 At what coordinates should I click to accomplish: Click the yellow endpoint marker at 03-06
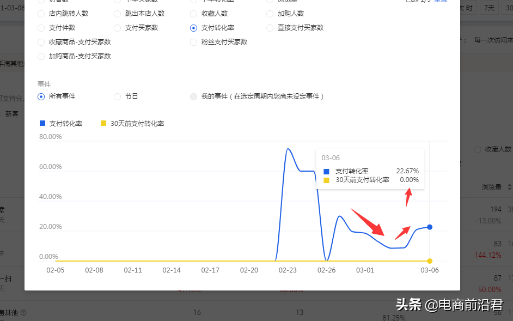(x=430, y=261)
